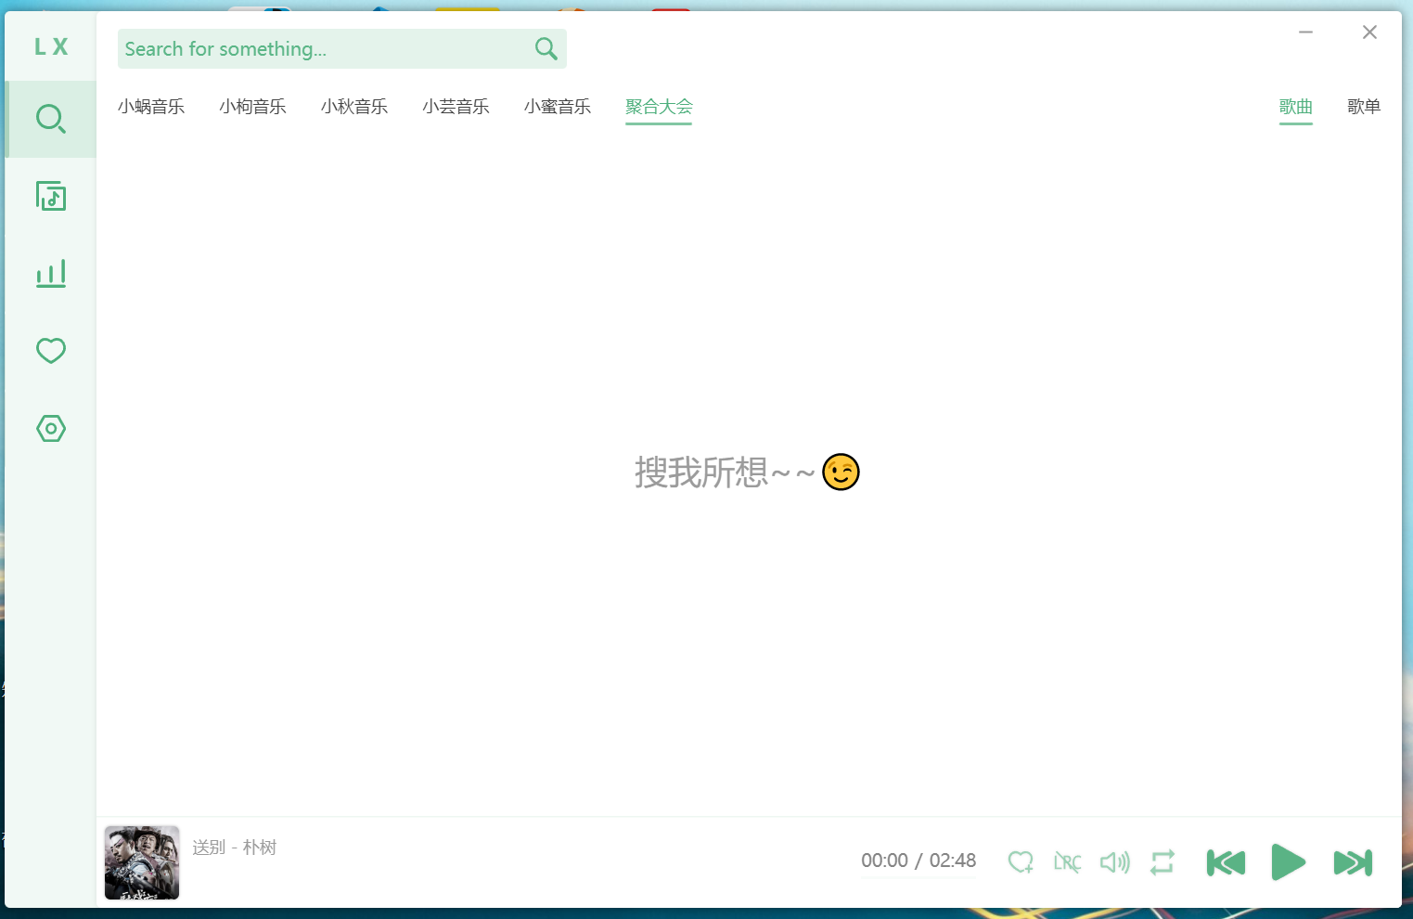
Task: Click the magnifier search button in search box
Action: (546, 49)
